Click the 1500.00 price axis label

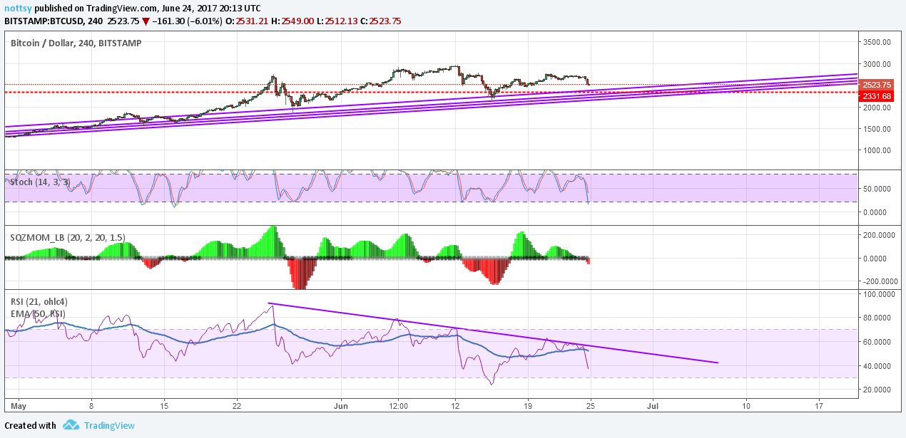coord(877,129)
